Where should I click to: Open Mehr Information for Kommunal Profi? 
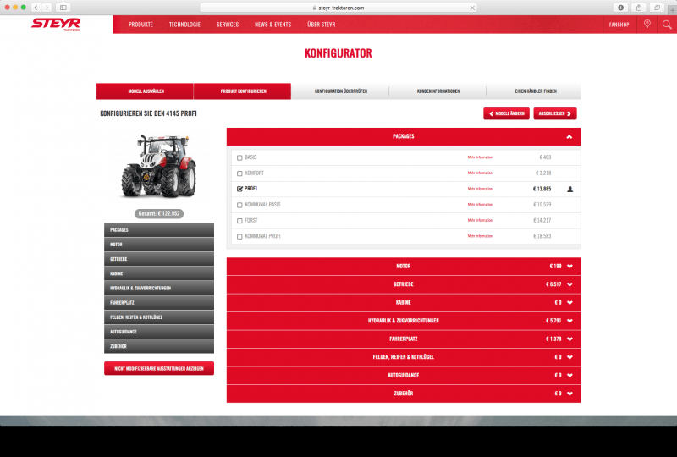click(480, 236)
